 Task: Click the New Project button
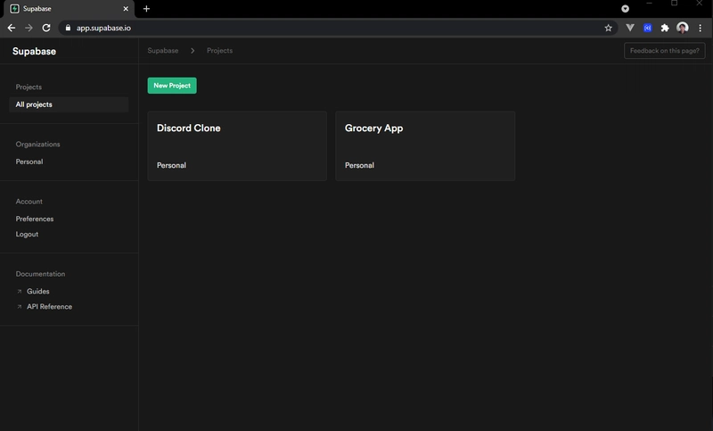[x=172, y=86]
